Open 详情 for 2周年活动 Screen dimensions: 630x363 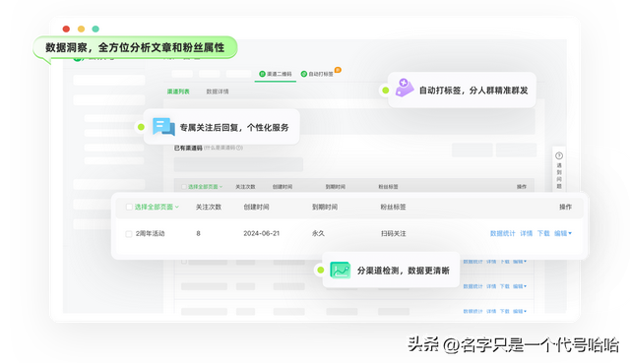point(526,233)
